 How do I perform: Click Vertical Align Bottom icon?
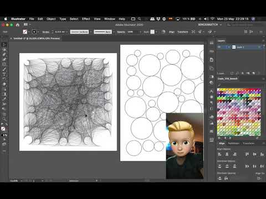(262, 154)
